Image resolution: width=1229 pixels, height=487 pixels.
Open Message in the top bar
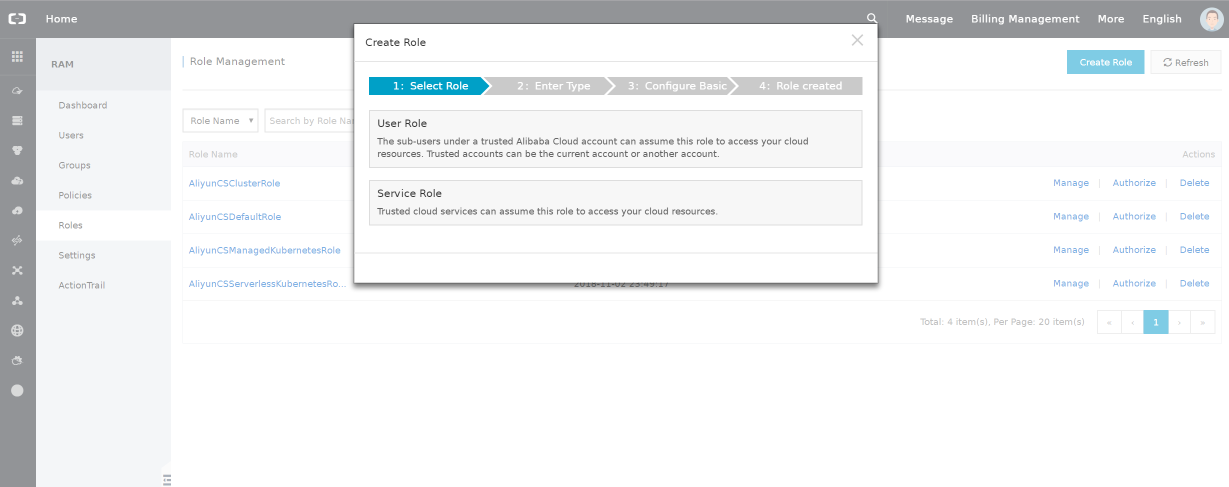point(929,19)
